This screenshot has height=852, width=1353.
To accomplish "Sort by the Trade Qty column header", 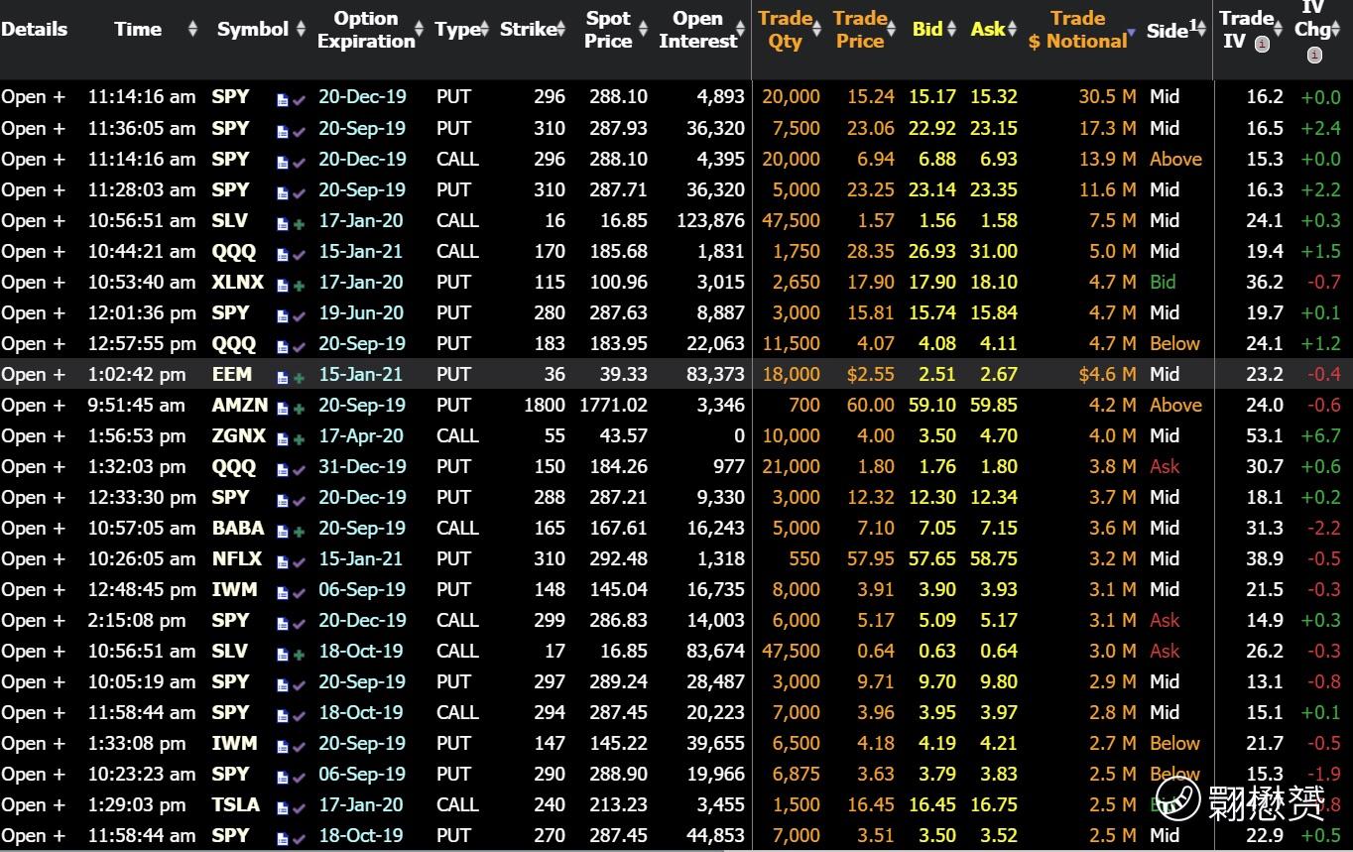I will click(x=785, y=30).
